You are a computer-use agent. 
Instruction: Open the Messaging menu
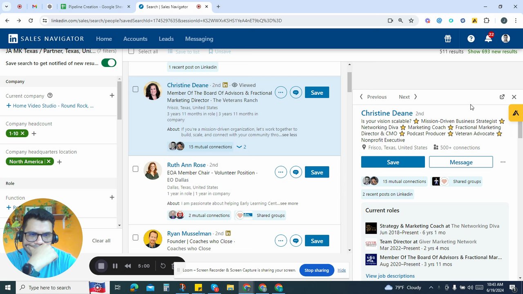pos(199,39)
